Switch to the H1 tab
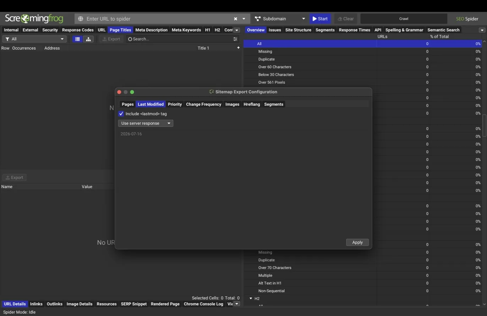The height and width of the screenshot is (316, 487). point(208,30)
